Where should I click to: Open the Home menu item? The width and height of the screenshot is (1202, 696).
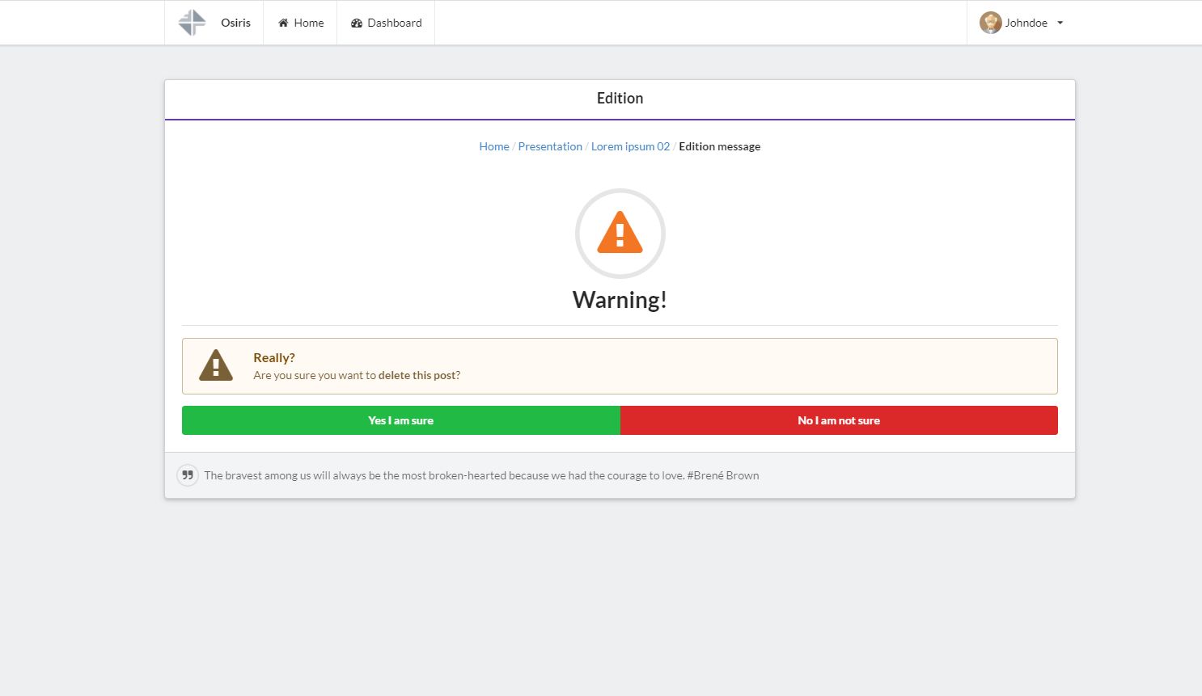click(300, 23)
